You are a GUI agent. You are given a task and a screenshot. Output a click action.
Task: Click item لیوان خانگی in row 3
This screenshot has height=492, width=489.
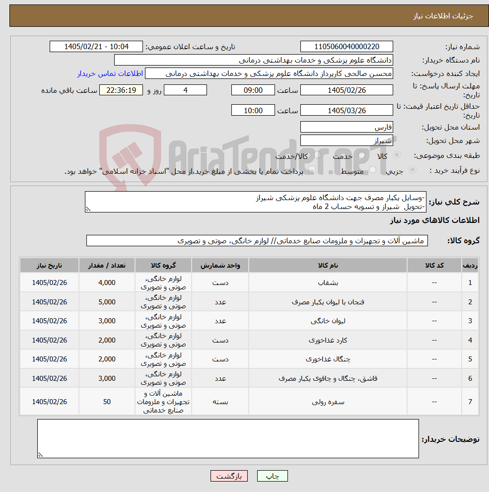tap(328, 321)
